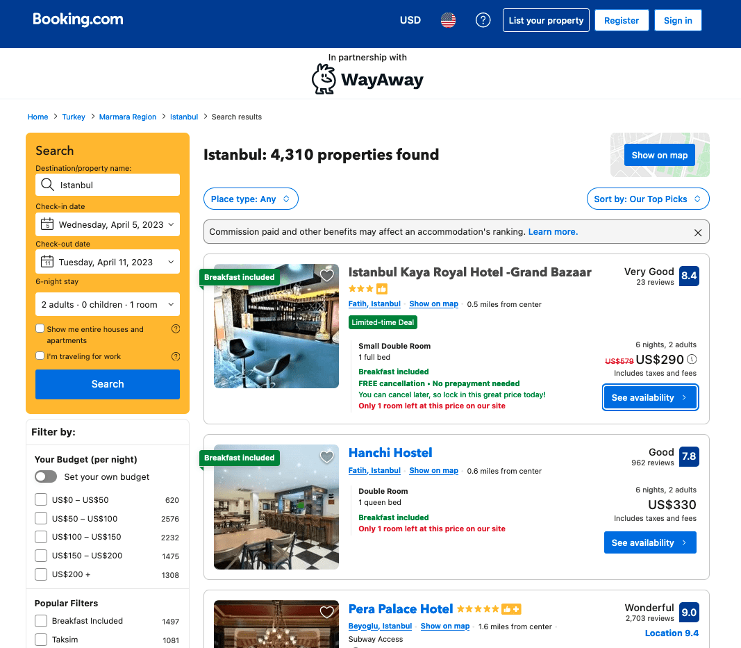
Task: Click help icon next to entire houses option
Action: [175, 329]
